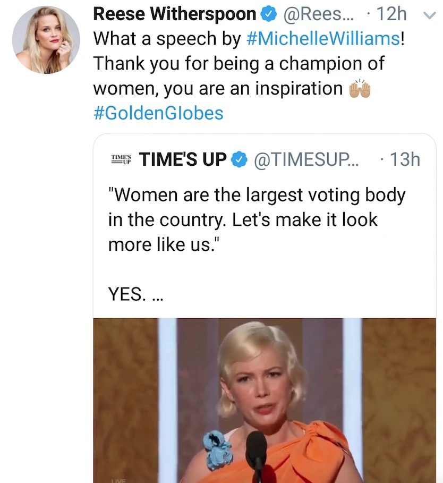Click the truncated @Rees... handle
Screen dimensions: 443x483
[x=318, y=15]
